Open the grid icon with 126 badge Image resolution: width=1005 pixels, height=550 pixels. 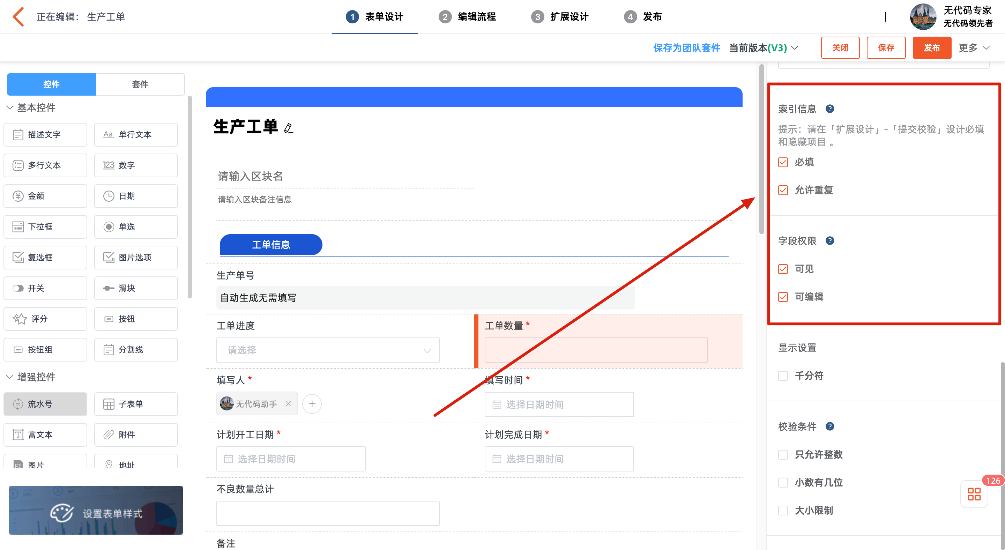pos(974,494)
